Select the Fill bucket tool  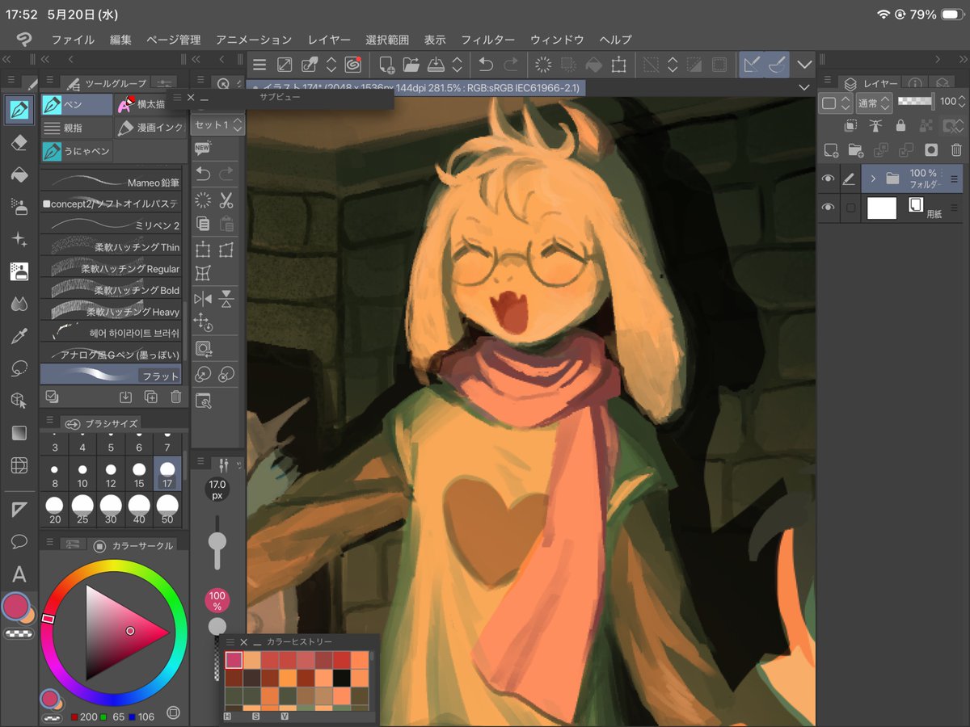click(x=19, y=174)
